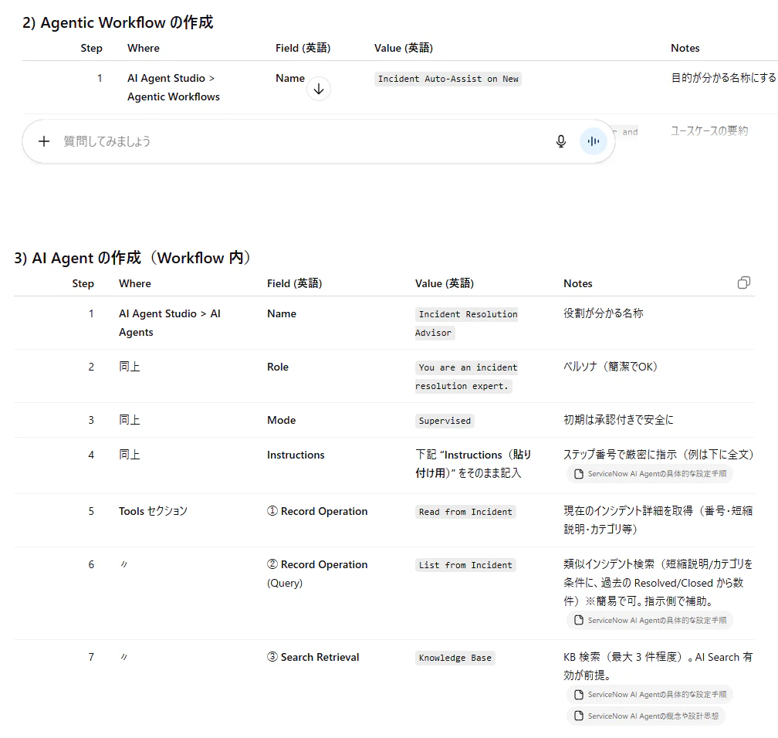Click the ② Record Operation (Query) cell
This screenshot has width=778, height=738.
point(317,574)
